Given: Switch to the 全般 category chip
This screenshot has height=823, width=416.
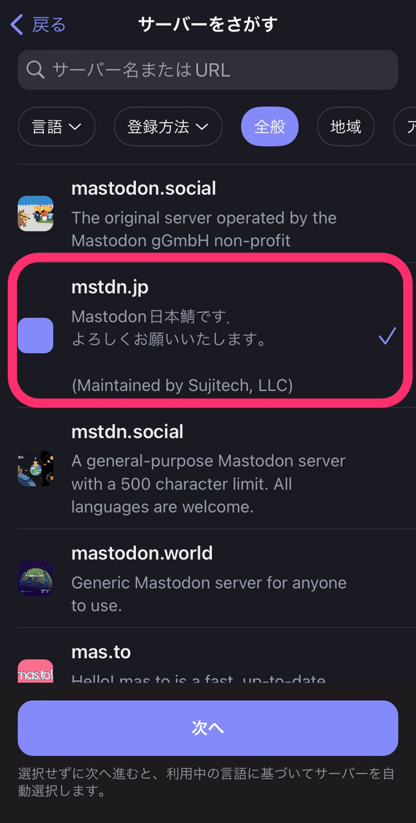Looking at the screenshot, I should [270, 127].
